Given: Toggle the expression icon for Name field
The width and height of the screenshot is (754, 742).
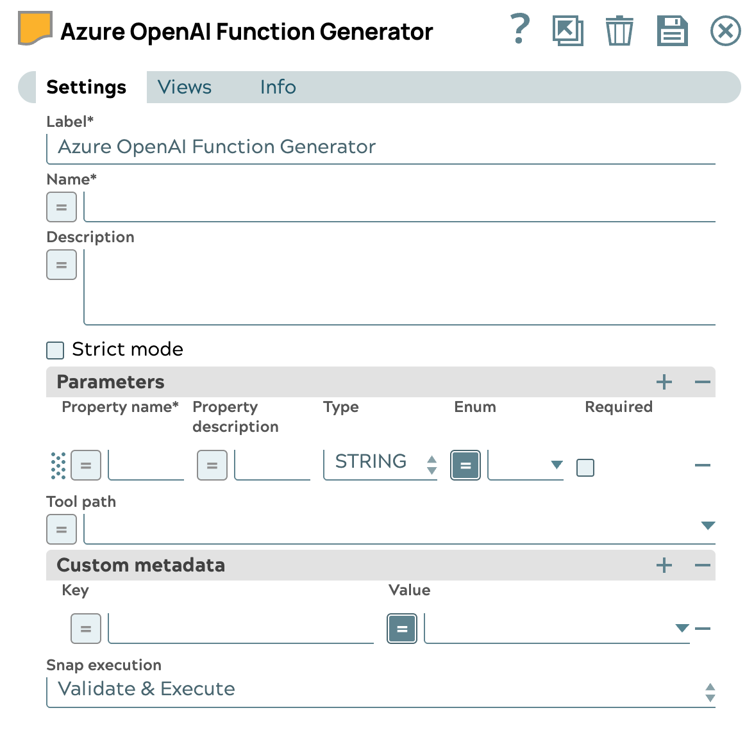Looking at the screenshot, I should [x=61, y=206].
